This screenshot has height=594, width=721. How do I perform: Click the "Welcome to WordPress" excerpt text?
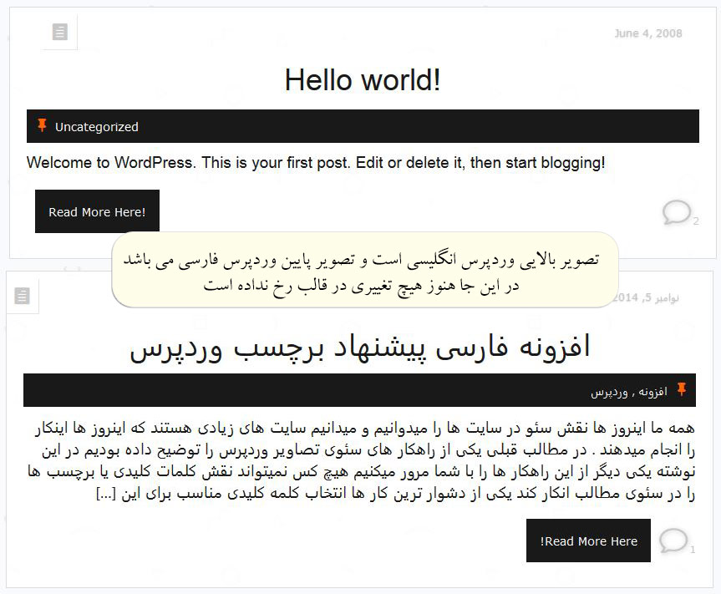(x=316, y=163)
